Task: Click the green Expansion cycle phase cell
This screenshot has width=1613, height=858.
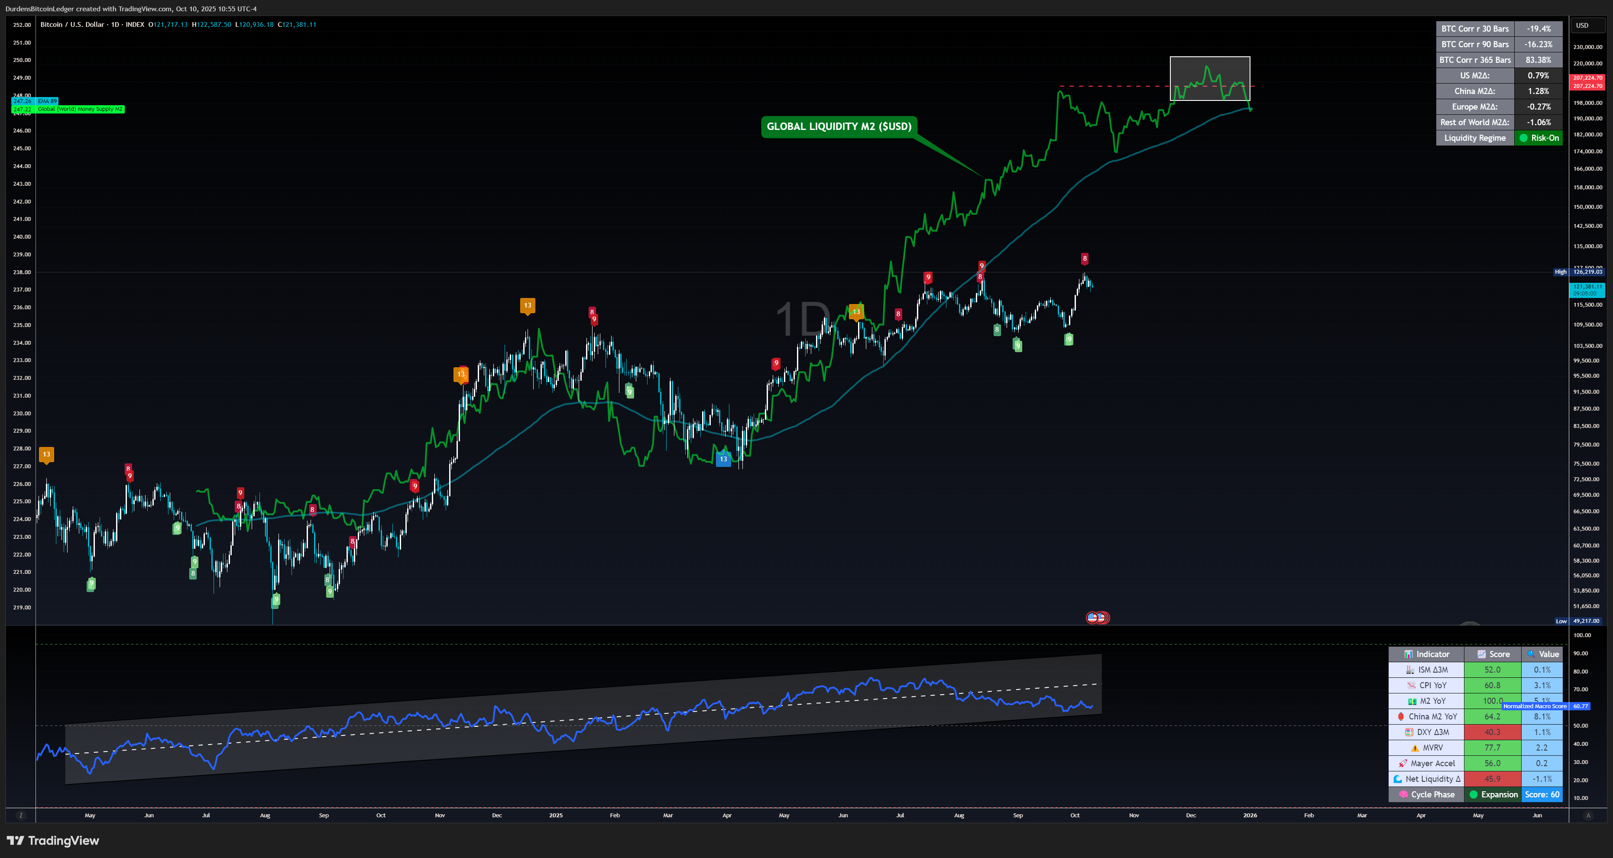Action: click(x=1493, y=795)
